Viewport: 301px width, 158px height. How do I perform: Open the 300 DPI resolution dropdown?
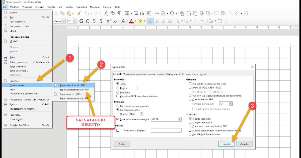[180, 119]
